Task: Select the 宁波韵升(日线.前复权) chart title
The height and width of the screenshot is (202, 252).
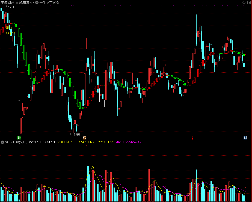Action: point(17,2)
